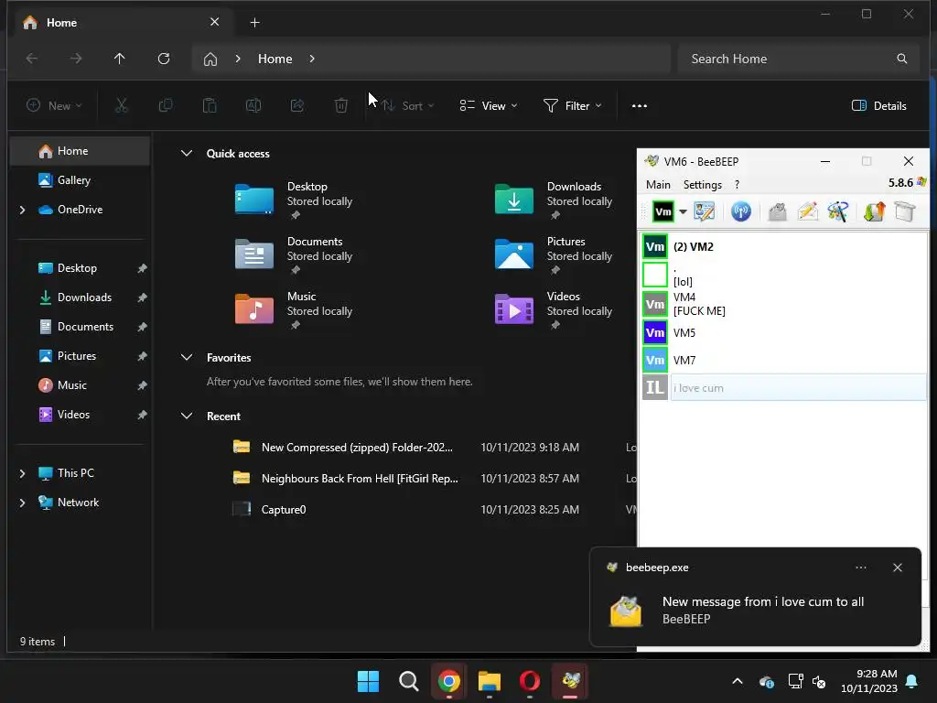This screenshot has height=703, width=937.
Task: Click the BeeBEEP file share upload icon
Action: click(874, 211)
